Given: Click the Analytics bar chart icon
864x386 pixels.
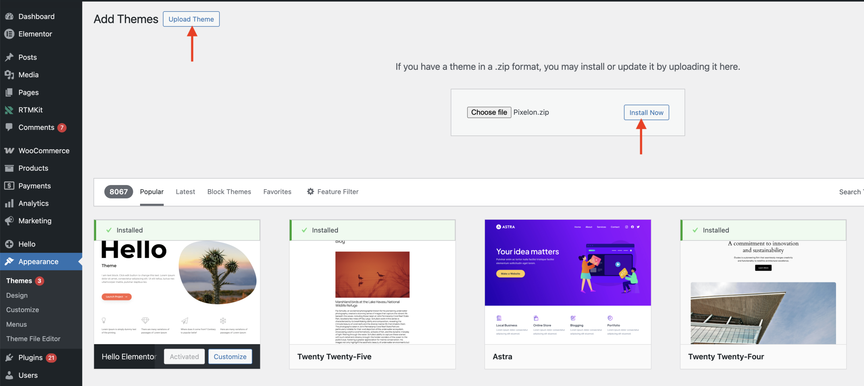Looking at the screenshot, I should tap(9, 203).
